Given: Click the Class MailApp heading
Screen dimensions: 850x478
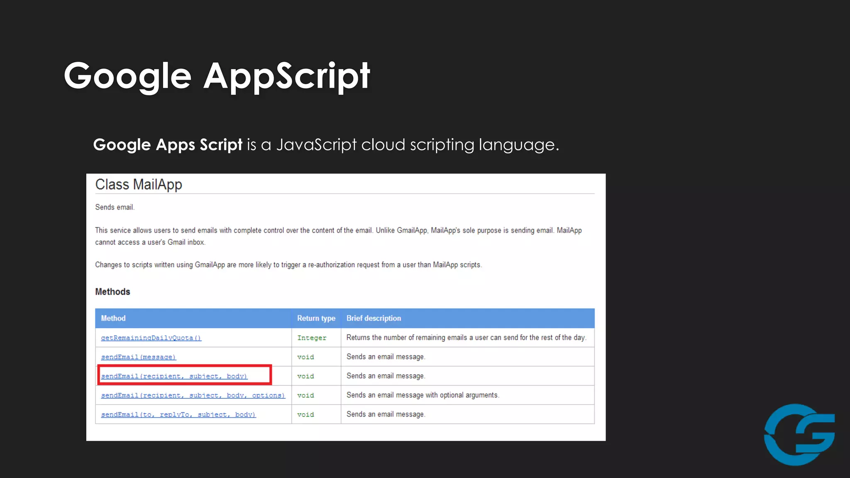Looking at the screenshot, I should pyautogui.click(x=139, y=184).
